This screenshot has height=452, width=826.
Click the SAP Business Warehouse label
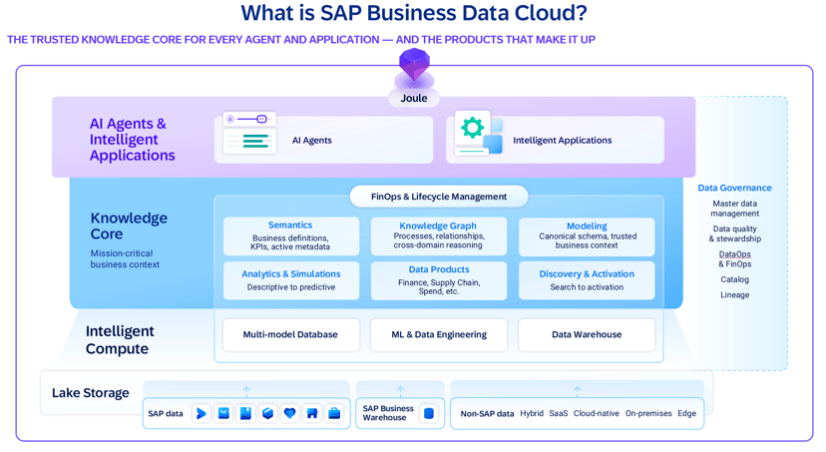pos(388,413)
